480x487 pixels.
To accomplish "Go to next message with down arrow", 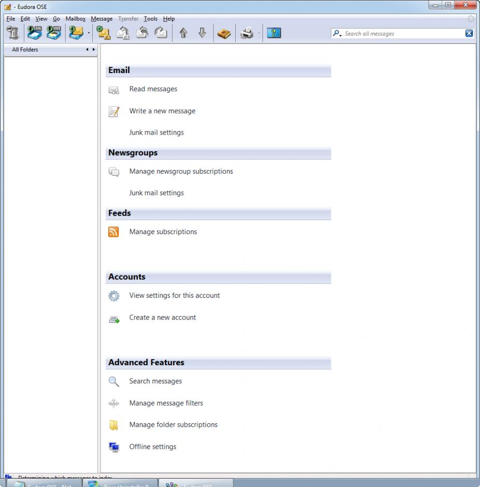I will click(202, 33).
